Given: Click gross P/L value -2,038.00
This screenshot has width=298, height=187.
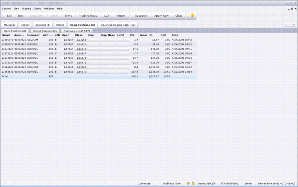Looking at the screenshot, I should [x=153, y=72].
